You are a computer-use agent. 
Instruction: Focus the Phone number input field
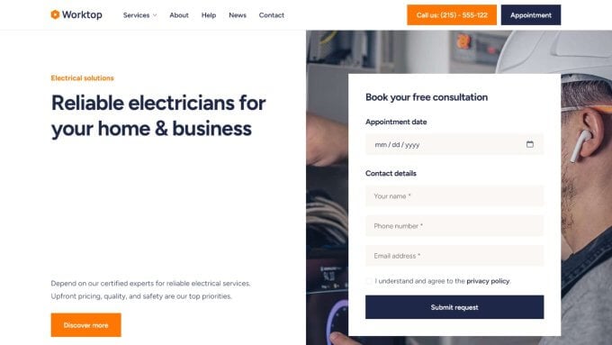pyautogui.click(x=454, y=226)
